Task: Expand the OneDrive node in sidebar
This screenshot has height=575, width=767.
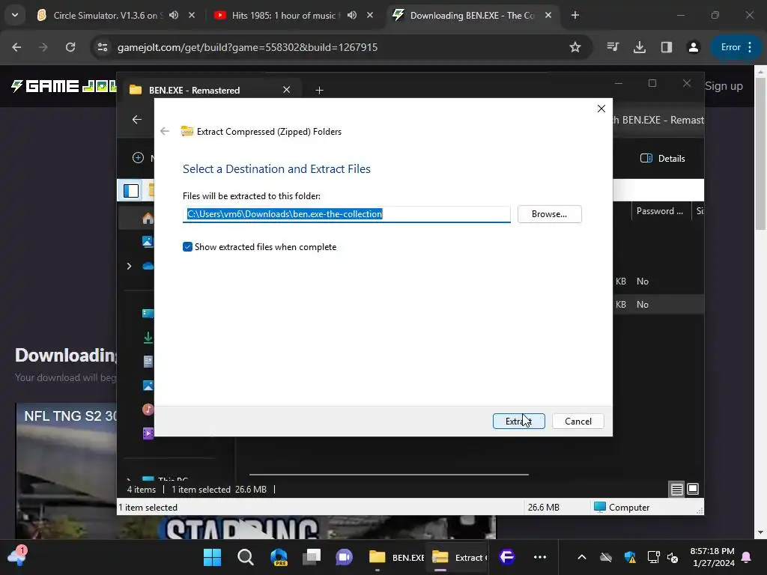Action: pyautogui.click(x=129, y=266)
